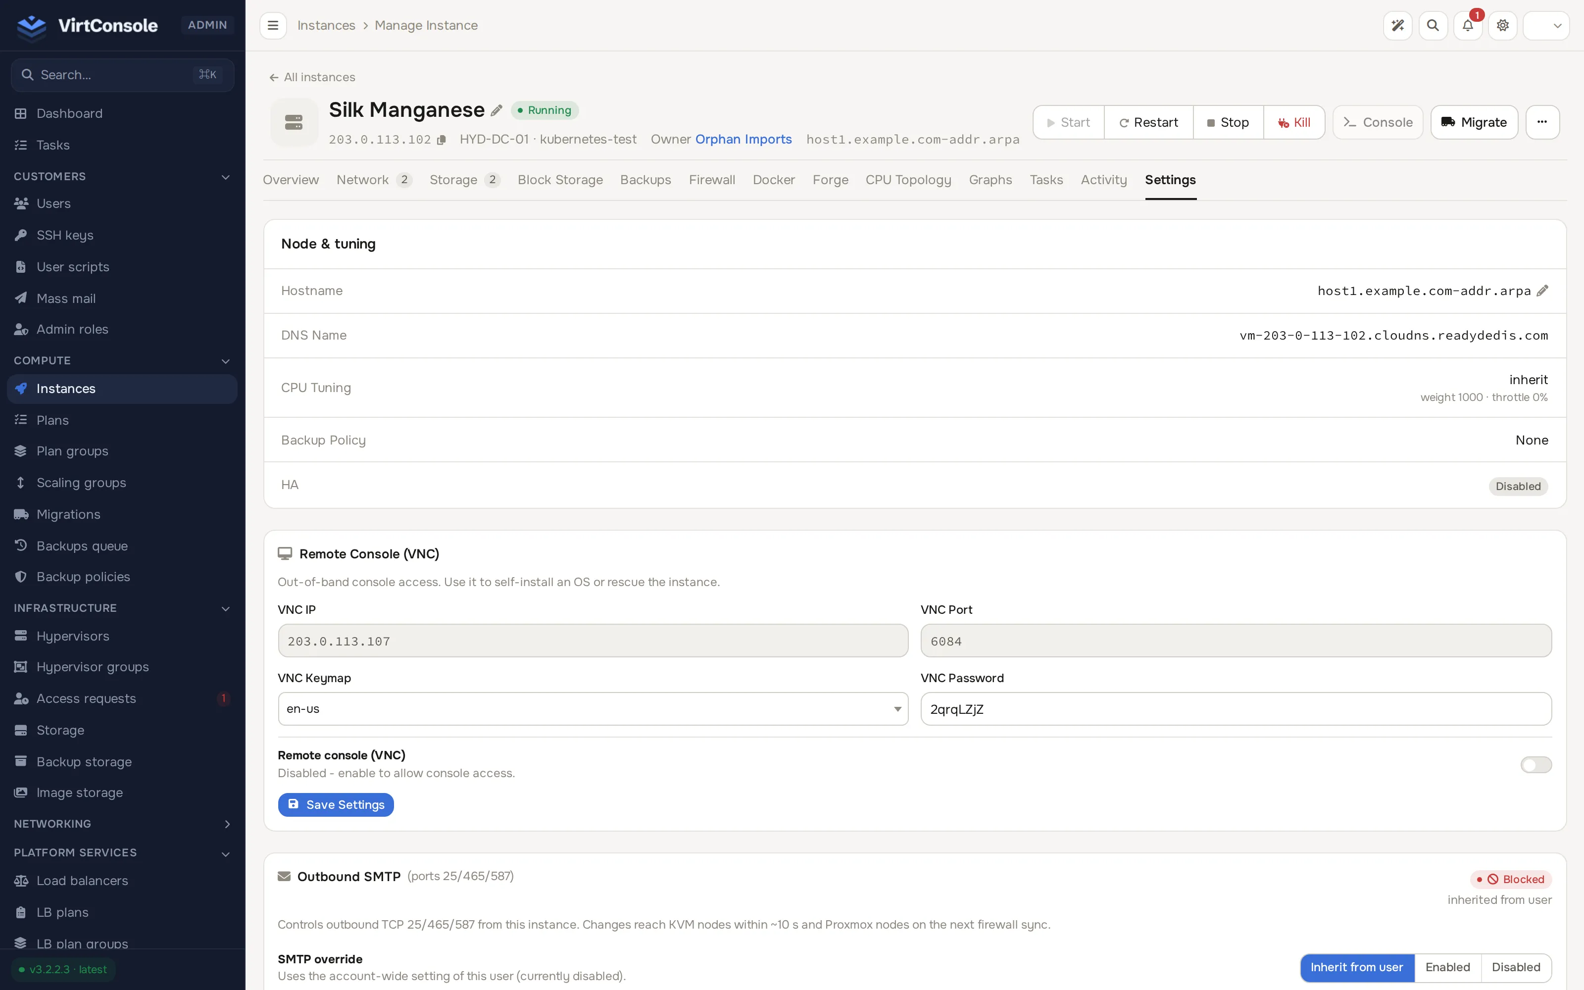Go to SSH keys in sidebar
1584x990 pixels.
pos(122,235)
